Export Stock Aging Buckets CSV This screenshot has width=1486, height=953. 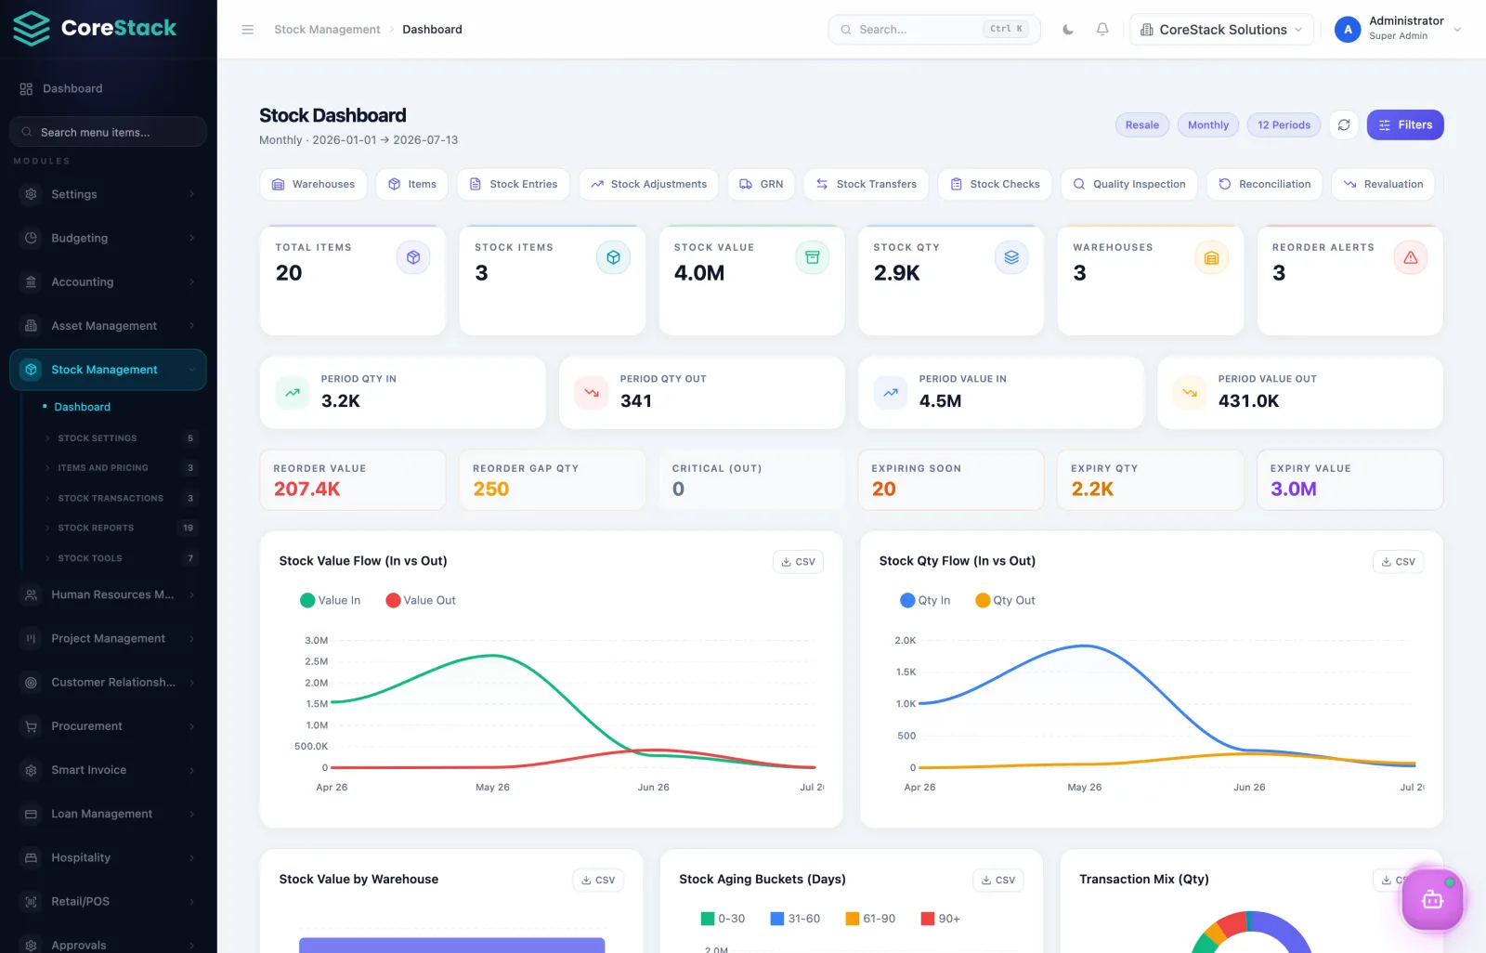click(998, 880)
